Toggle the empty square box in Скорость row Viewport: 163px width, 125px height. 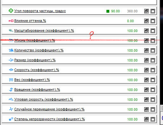pyautogui.click(x=153, y=70)
